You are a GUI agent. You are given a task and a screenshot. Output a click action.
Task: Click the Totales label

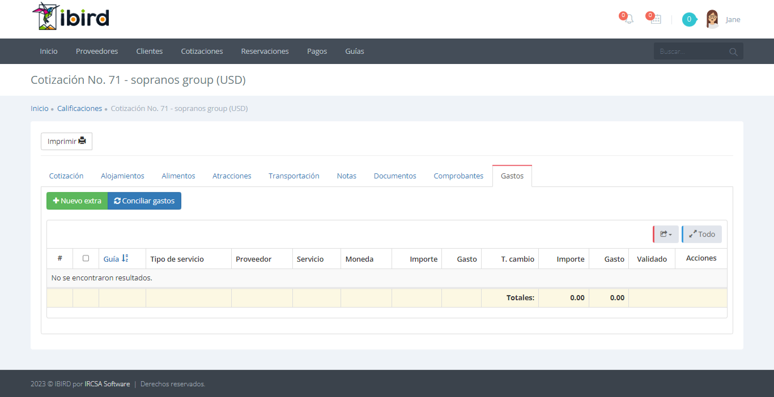[520, 298]
